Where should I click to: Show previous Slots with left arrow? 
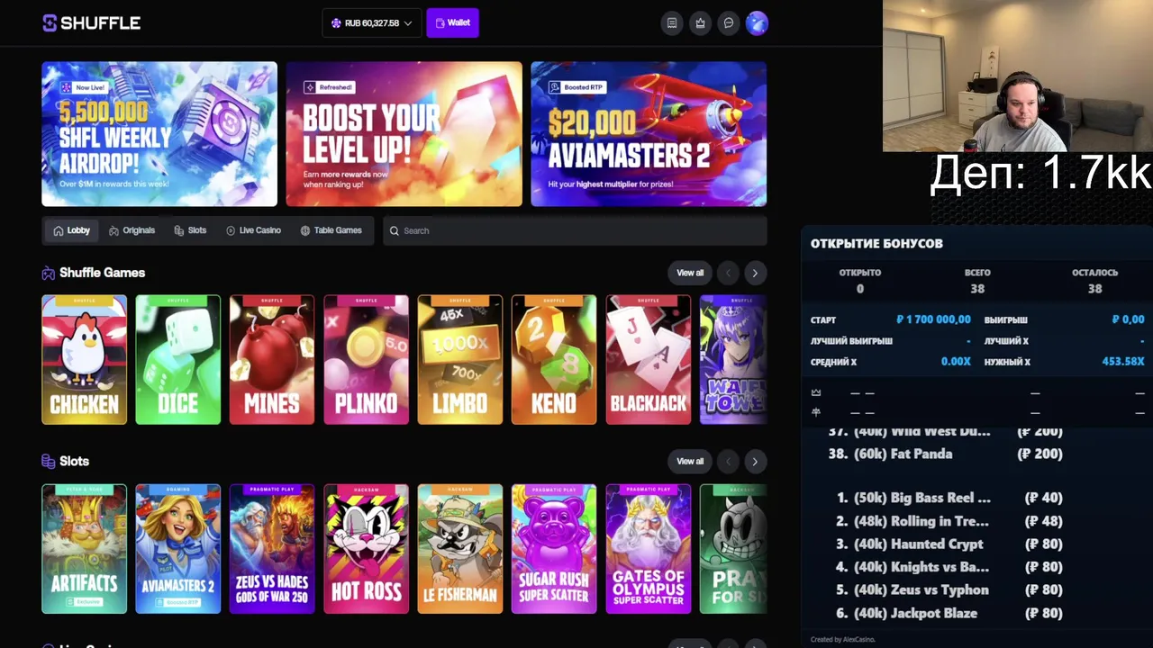click(x=728, y=462)
